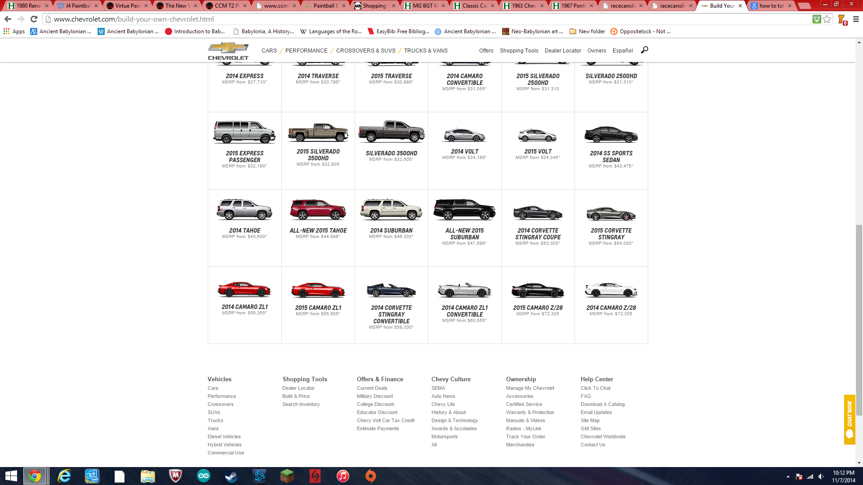Switch to 'Classic Ca' browser tab
This screenshot has width=863, height=485.
point(474,6)
